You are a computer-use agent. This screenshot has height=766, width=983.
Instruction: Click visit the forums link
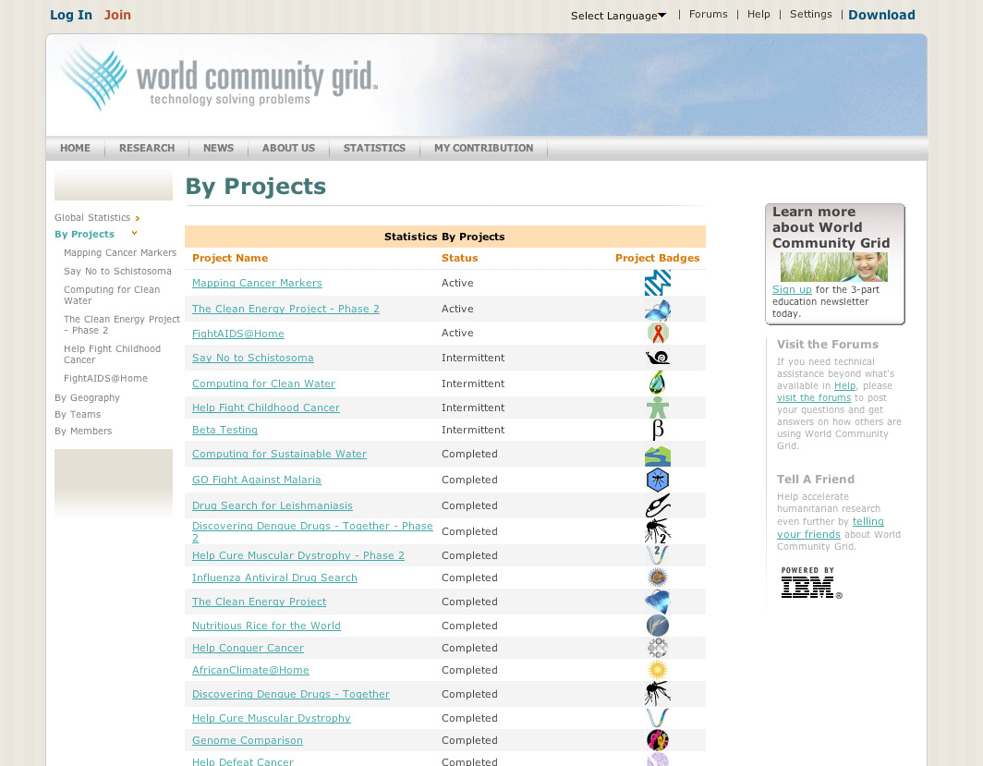(814, 397)
